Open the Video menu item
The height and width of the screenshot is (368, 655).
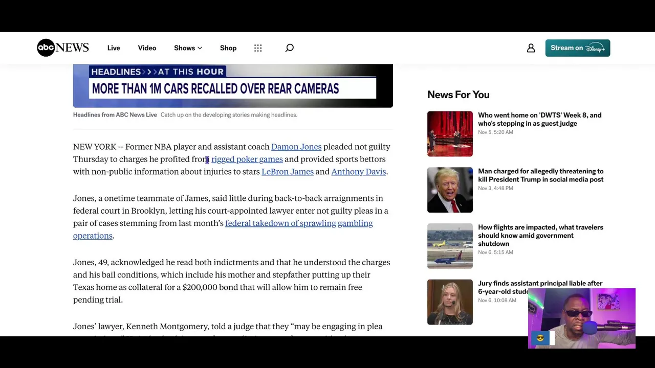[147, 48]
